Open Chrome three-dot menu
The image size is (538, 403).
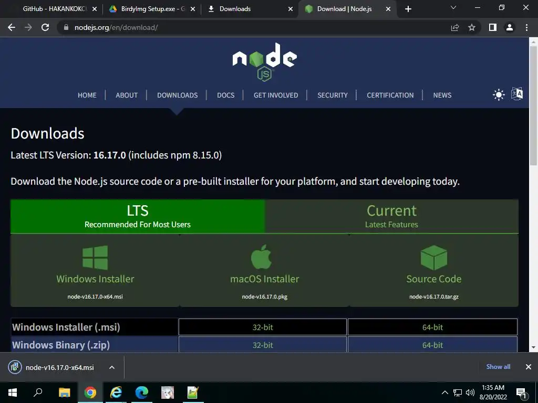(x=526, y=27)
